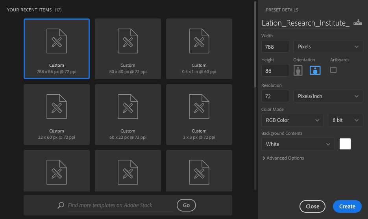Open the 8 bit depth dropdown
This screenshot has width=368, height=219.
[346, 120]
